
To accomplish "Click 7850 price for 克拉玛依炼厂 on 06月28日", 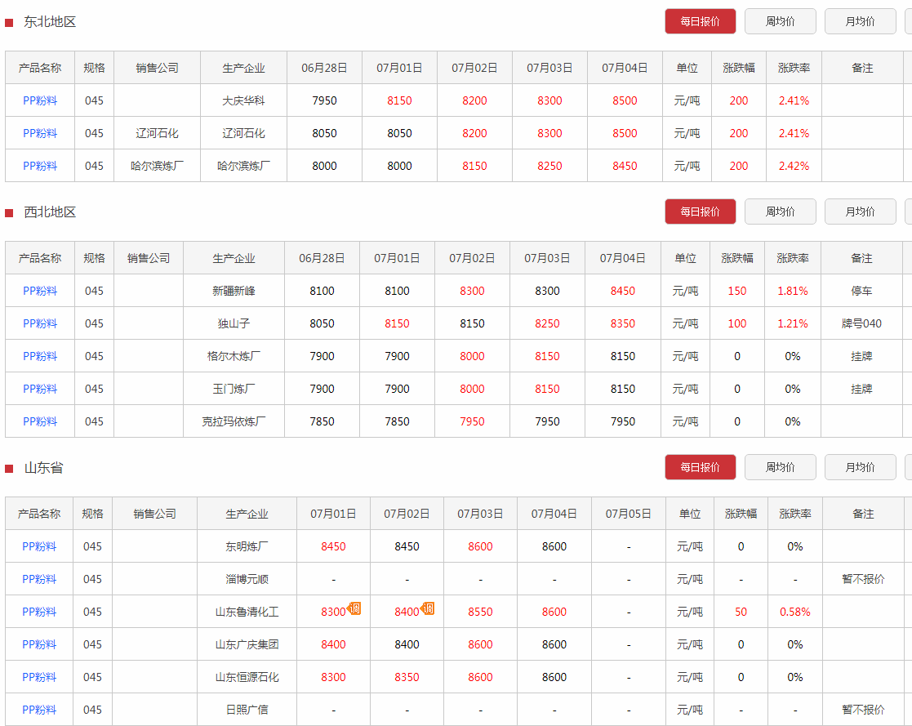I will [x=323, y=421].
